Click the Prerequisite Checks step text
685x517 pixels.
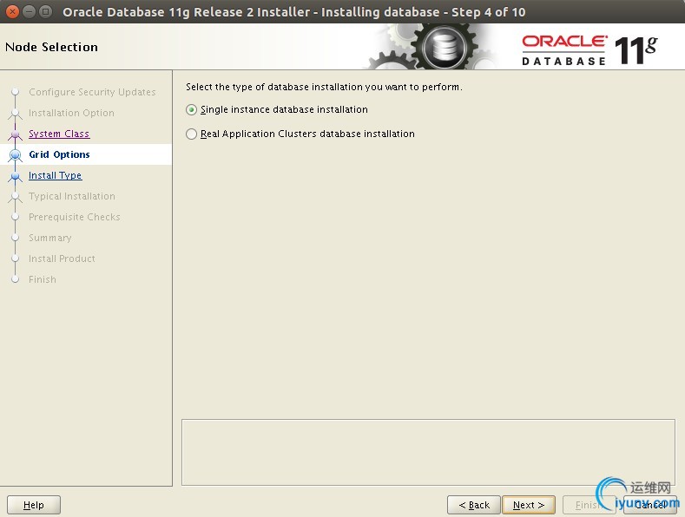[x=75, y=217]
